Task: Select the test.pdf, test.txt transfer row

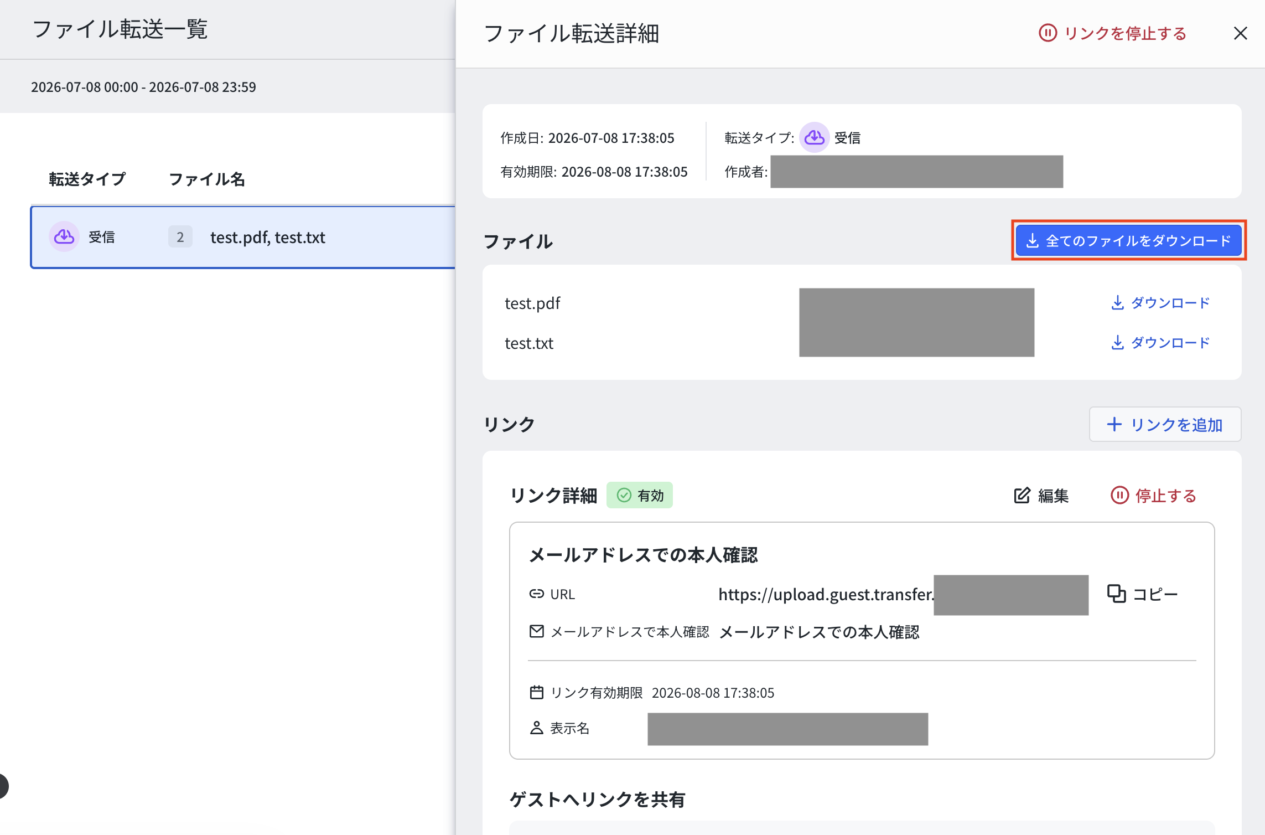Action: 243,237
